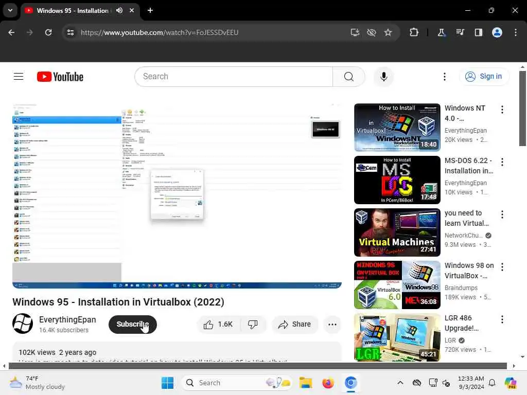527x395 pixels.
Task: Click the Windows 95 video player
Action: (x=177, y=196)
